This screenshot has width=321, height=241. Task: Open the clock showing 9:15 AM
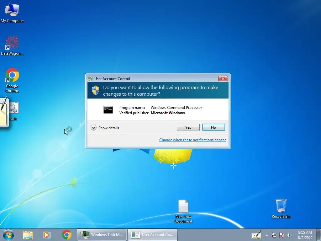305,235
